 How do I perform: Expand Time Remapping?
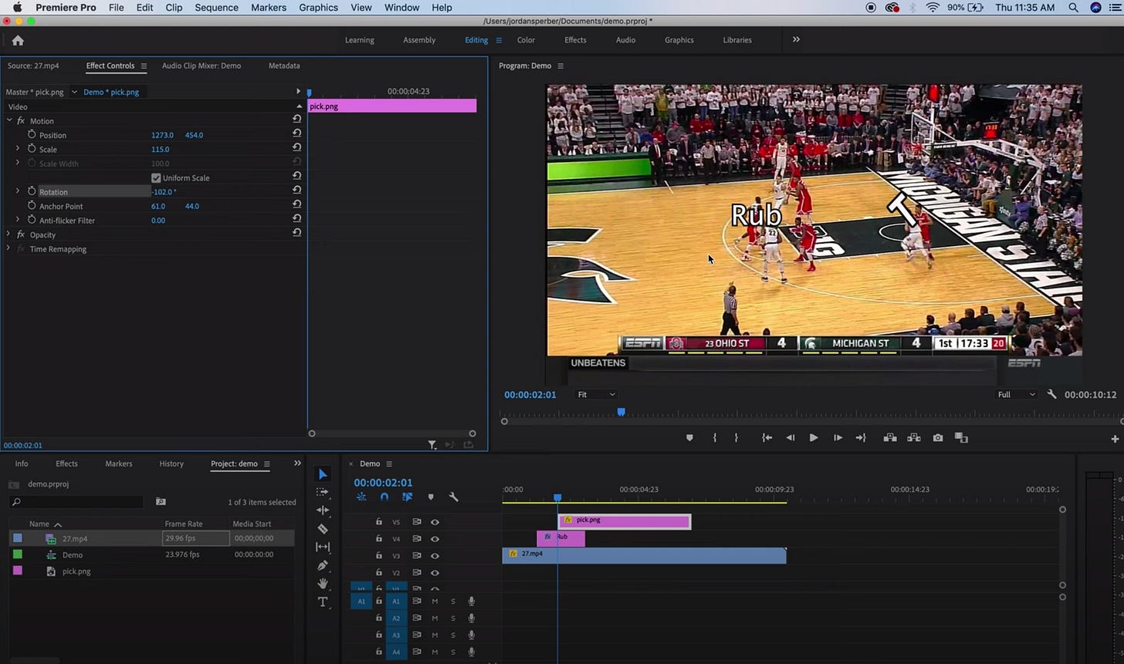point(9,248)
